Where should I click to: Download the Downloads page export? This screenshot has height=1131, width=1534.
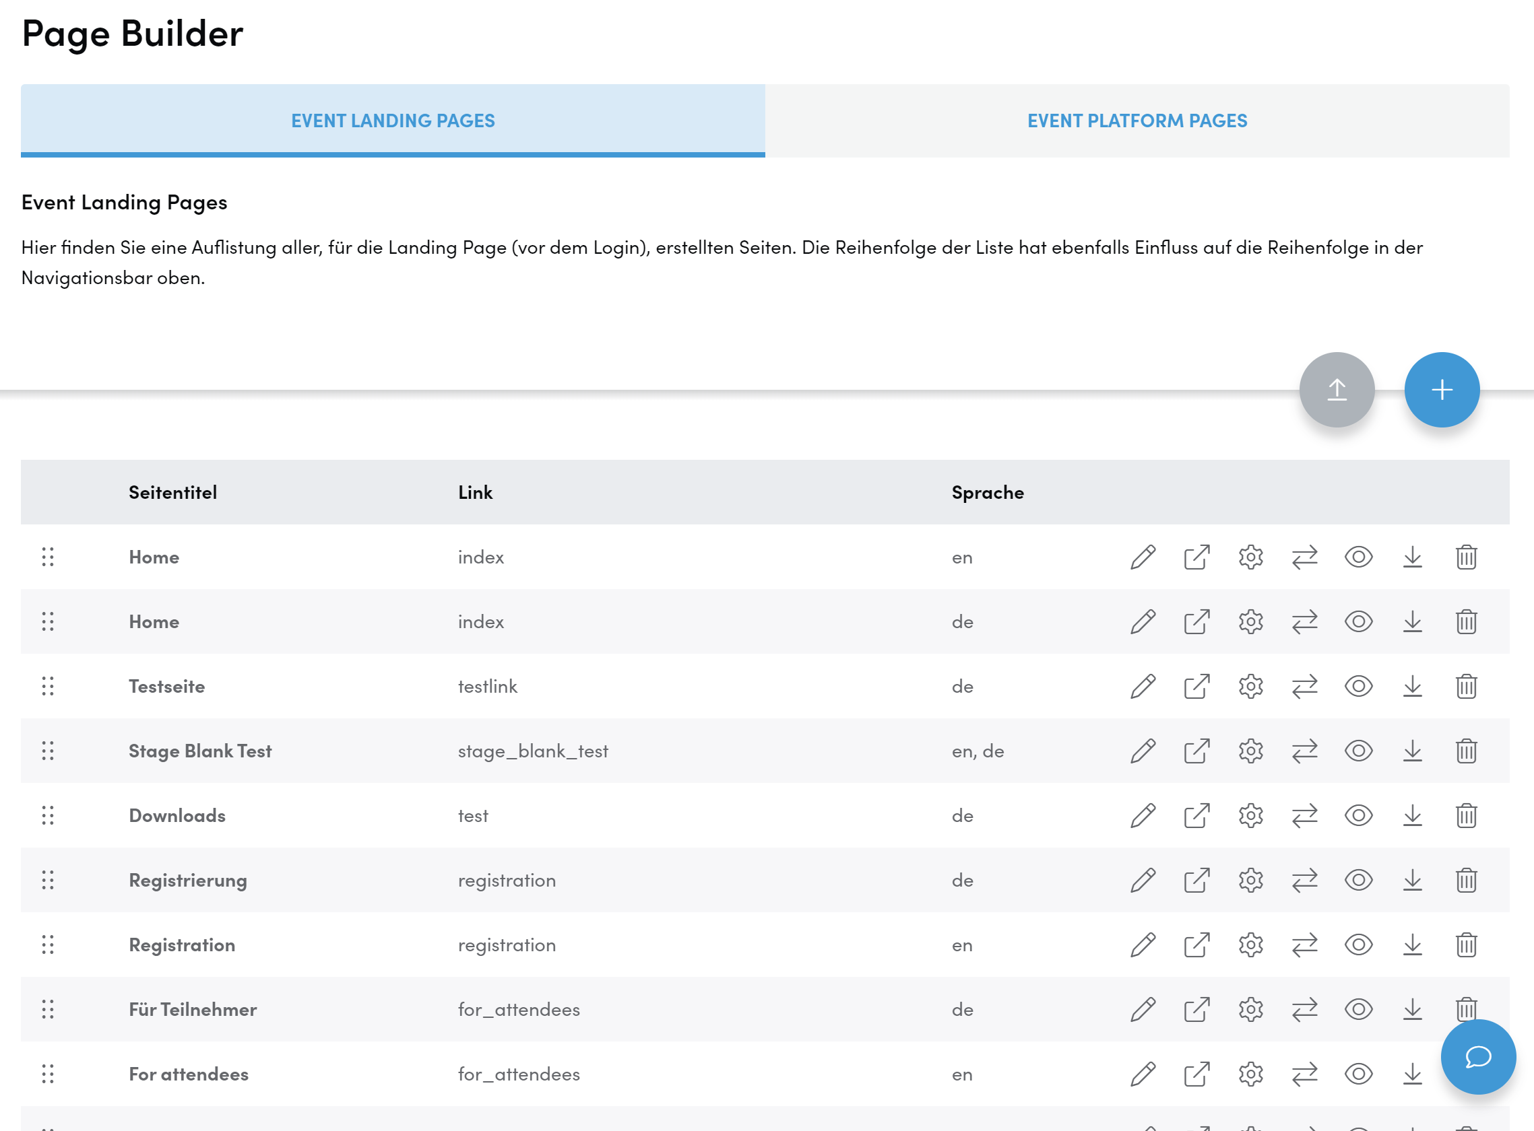click(x=1413, y=815)
